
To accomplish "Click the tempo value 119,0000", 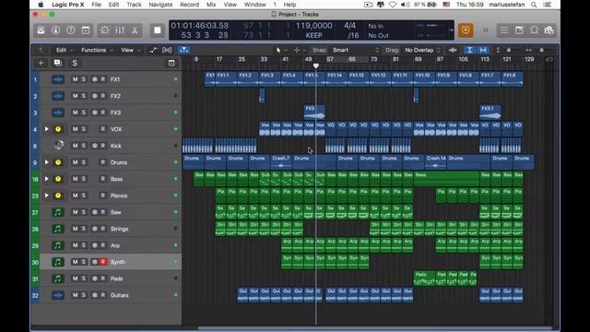I will (313, 26).
